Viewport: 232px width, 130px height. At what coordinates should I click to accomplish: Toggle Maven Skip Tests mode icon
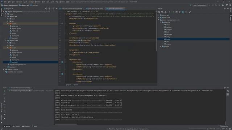pos(183,12)
